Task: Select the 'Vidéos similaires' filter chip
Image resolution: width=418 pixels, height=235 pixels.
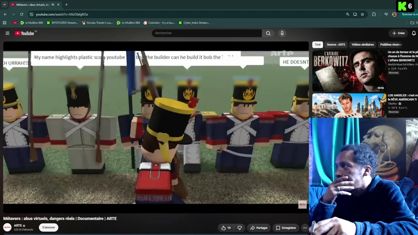Action: coord(362,44)
